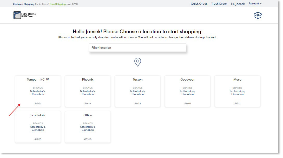Click the BRANDS label under Phoenix
This screenshot has width=283, height=158.
point(88,88)
